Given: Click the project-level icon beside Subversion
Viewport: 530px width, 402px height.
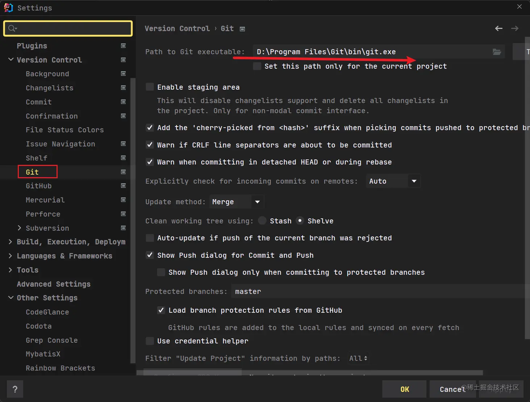Looking at the screenshot, I should point(123,228).
